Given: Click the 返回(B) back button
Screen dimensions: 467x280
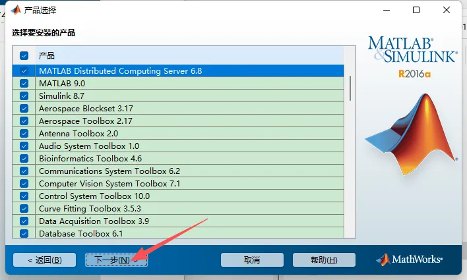Looking at the screenshot, I should pos(44,260).
